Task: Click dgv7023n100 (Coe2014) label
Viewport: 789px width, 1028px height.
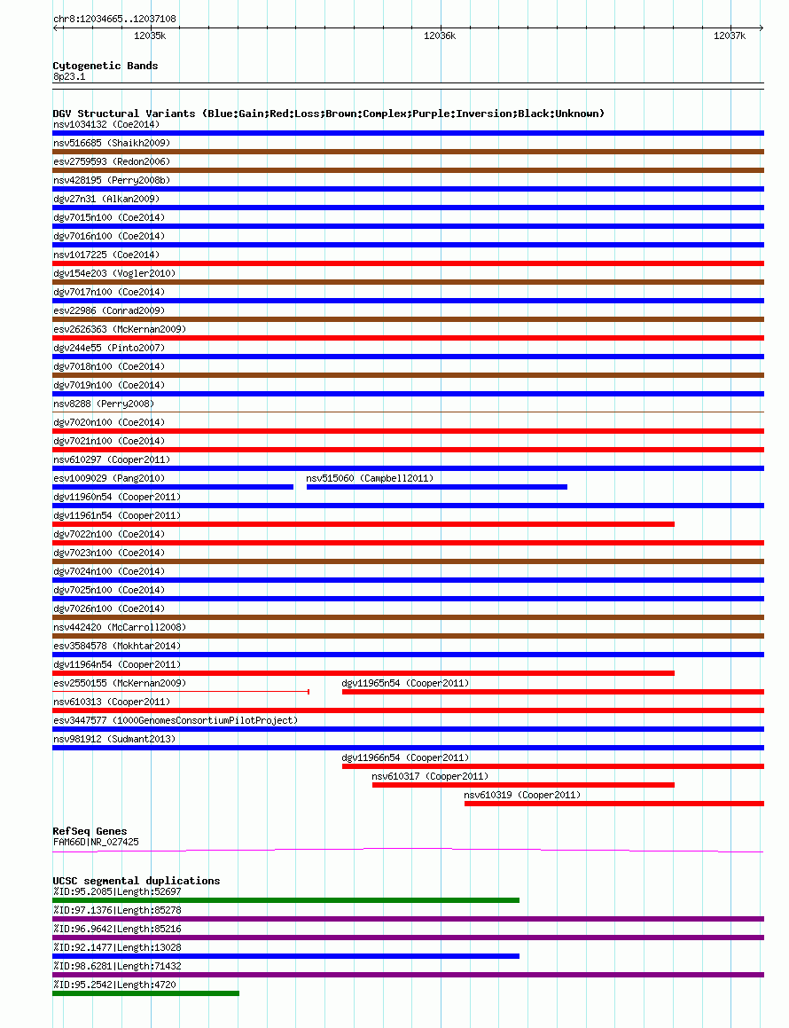Action: point(109,553)
